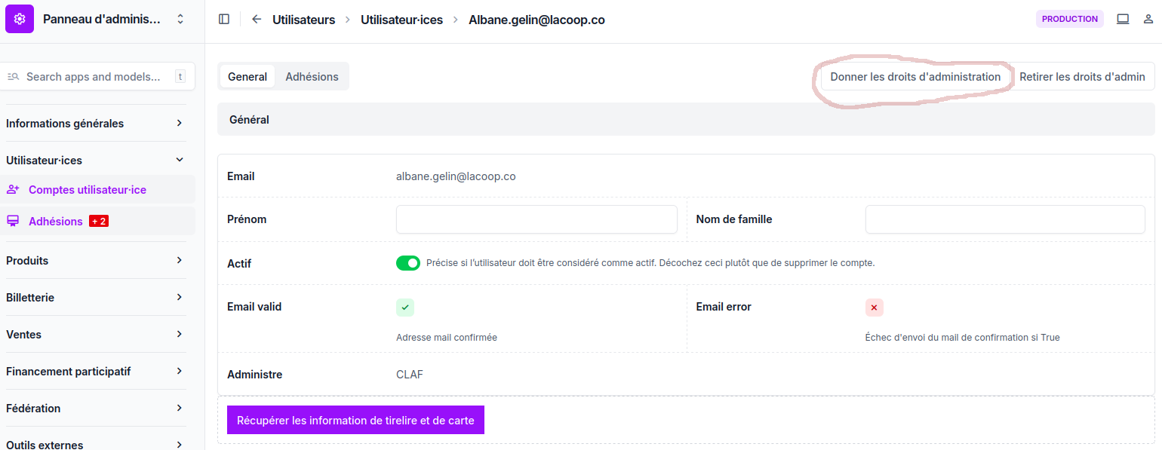The image size is (1162, 450).
Task: Click Récupérer les information de tirelire button
Action: pyautogui.click(x=355, y=421)
